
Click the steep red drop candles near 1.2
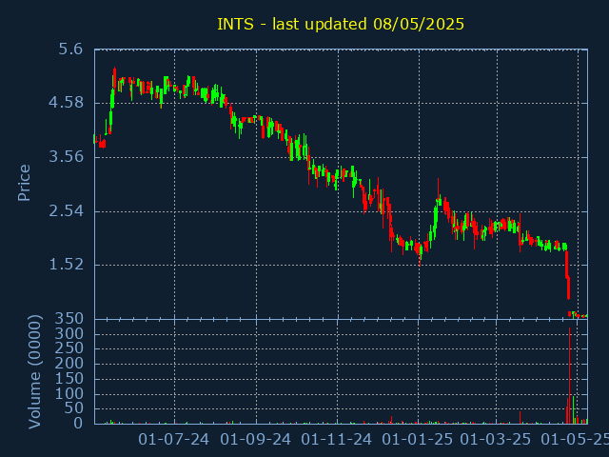[568, 275]
